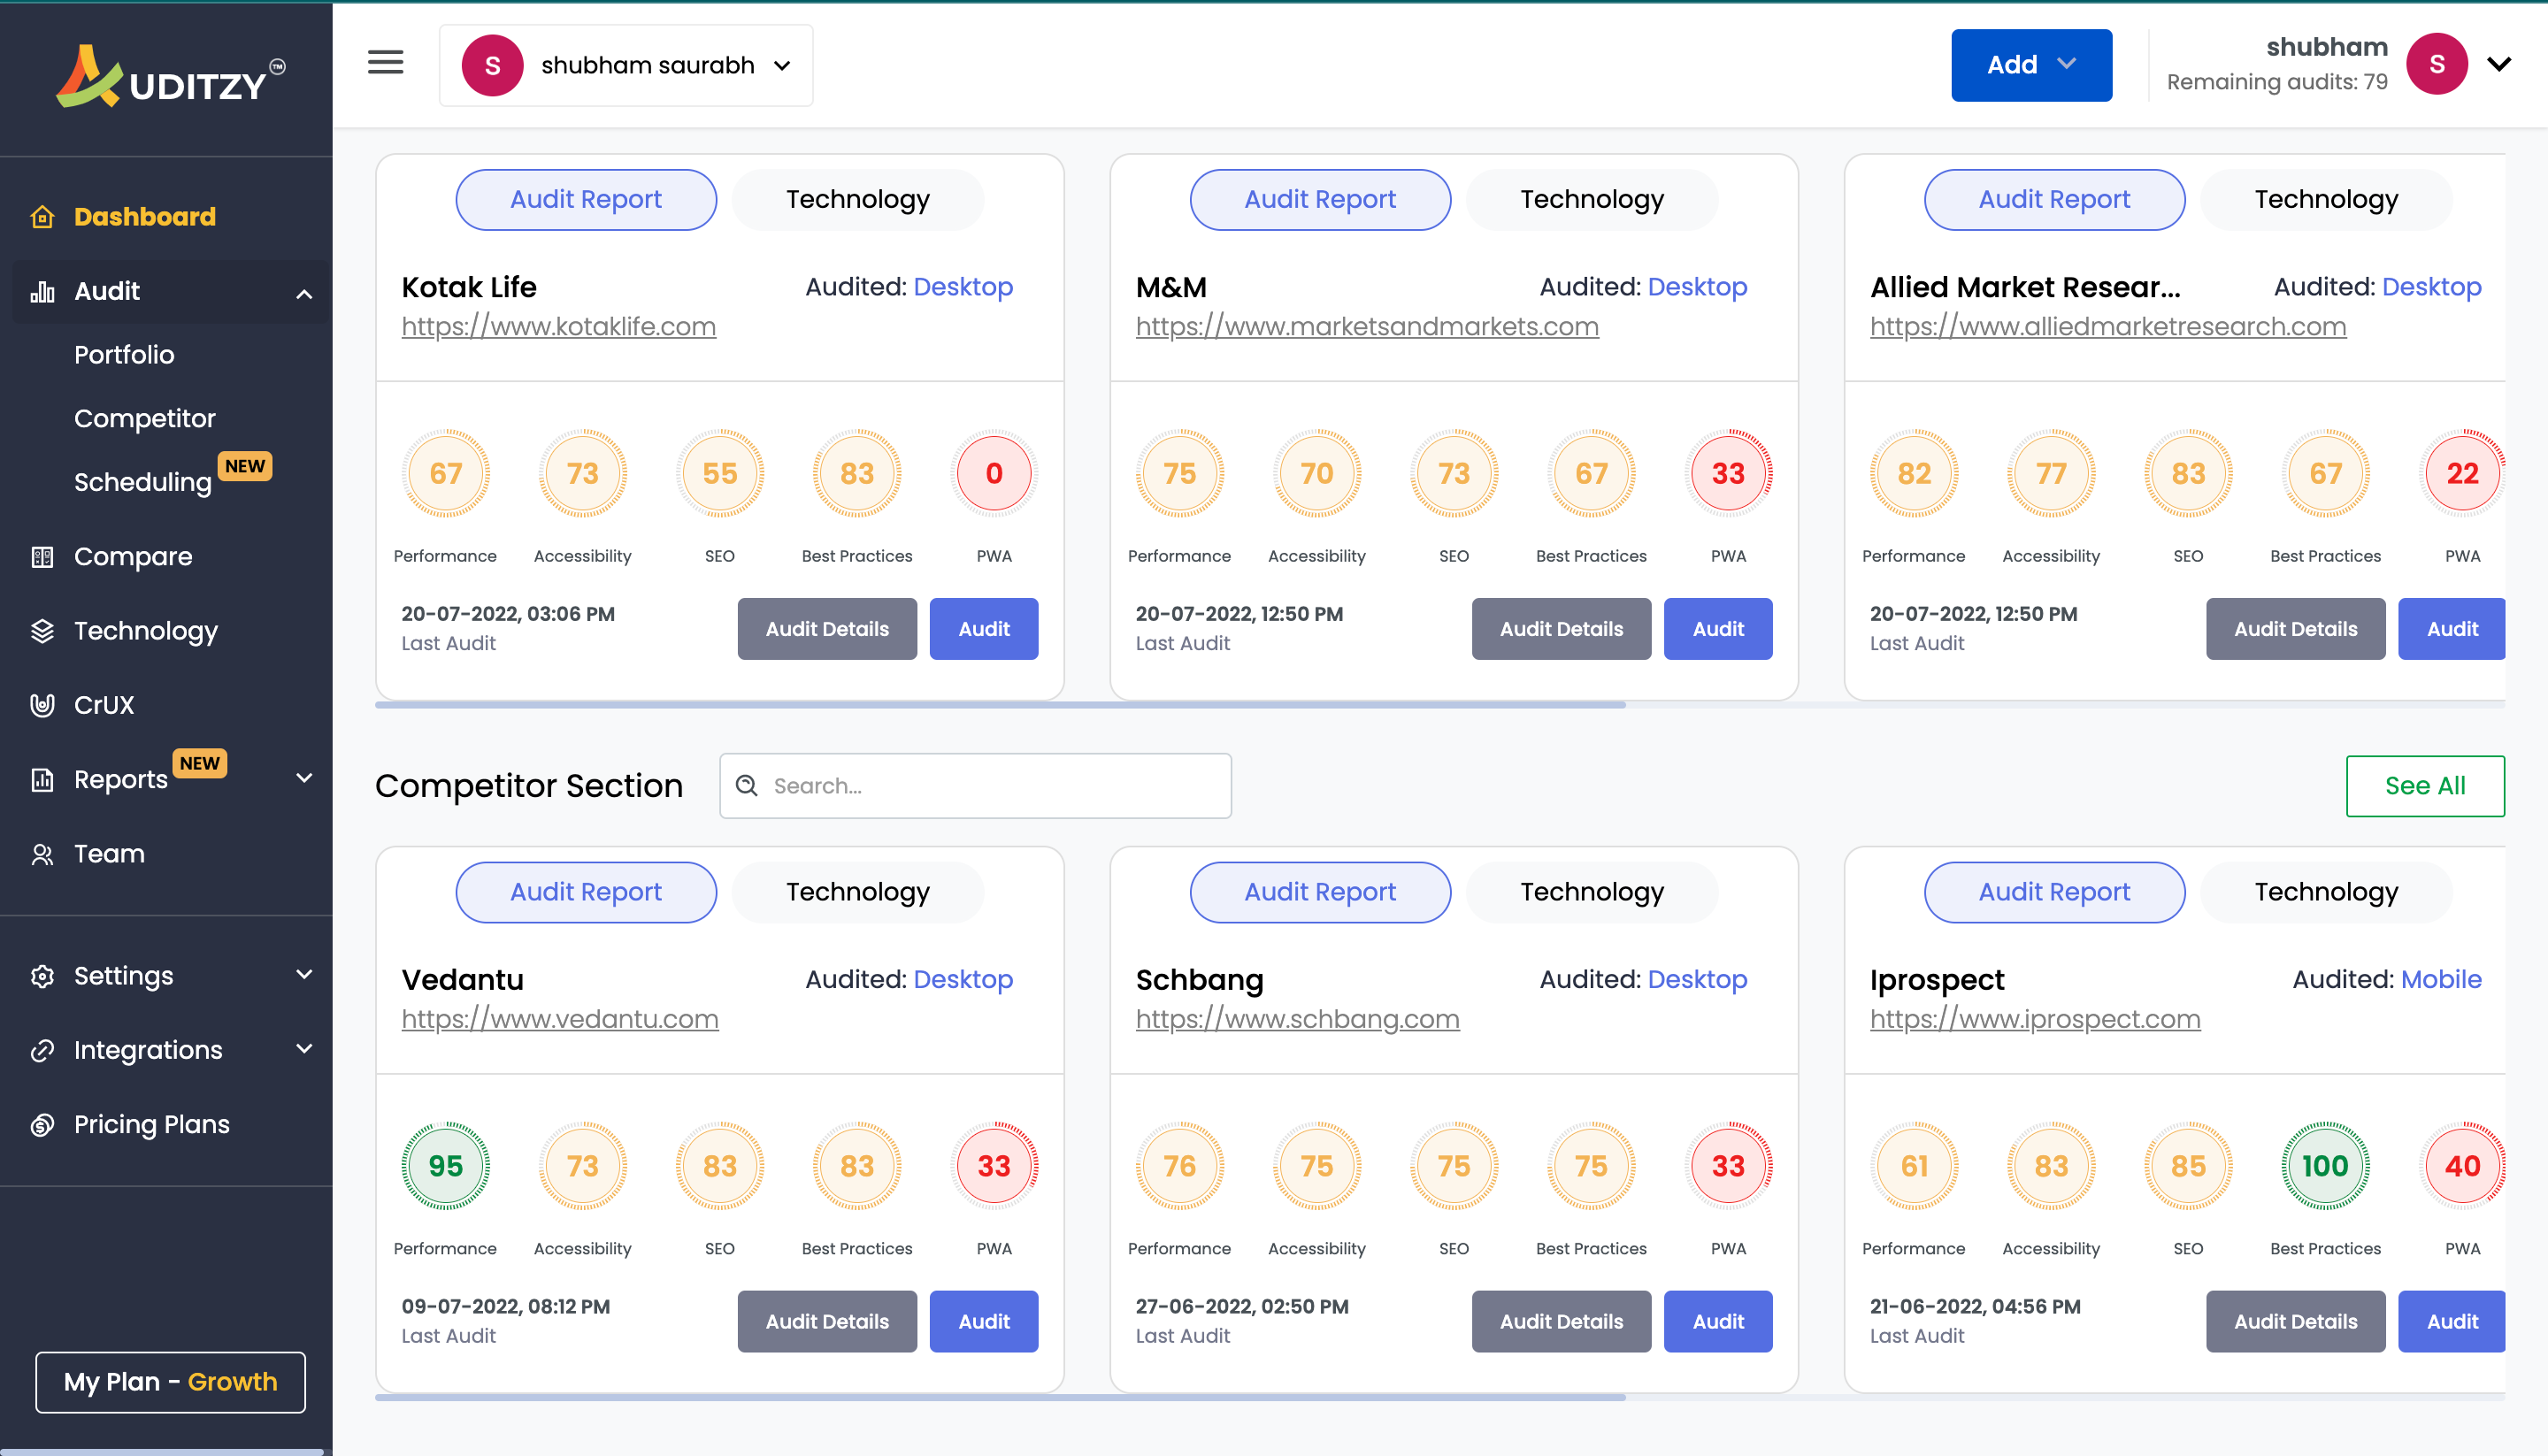Collapse the Audit sidebar section

(x=304, y=292)
